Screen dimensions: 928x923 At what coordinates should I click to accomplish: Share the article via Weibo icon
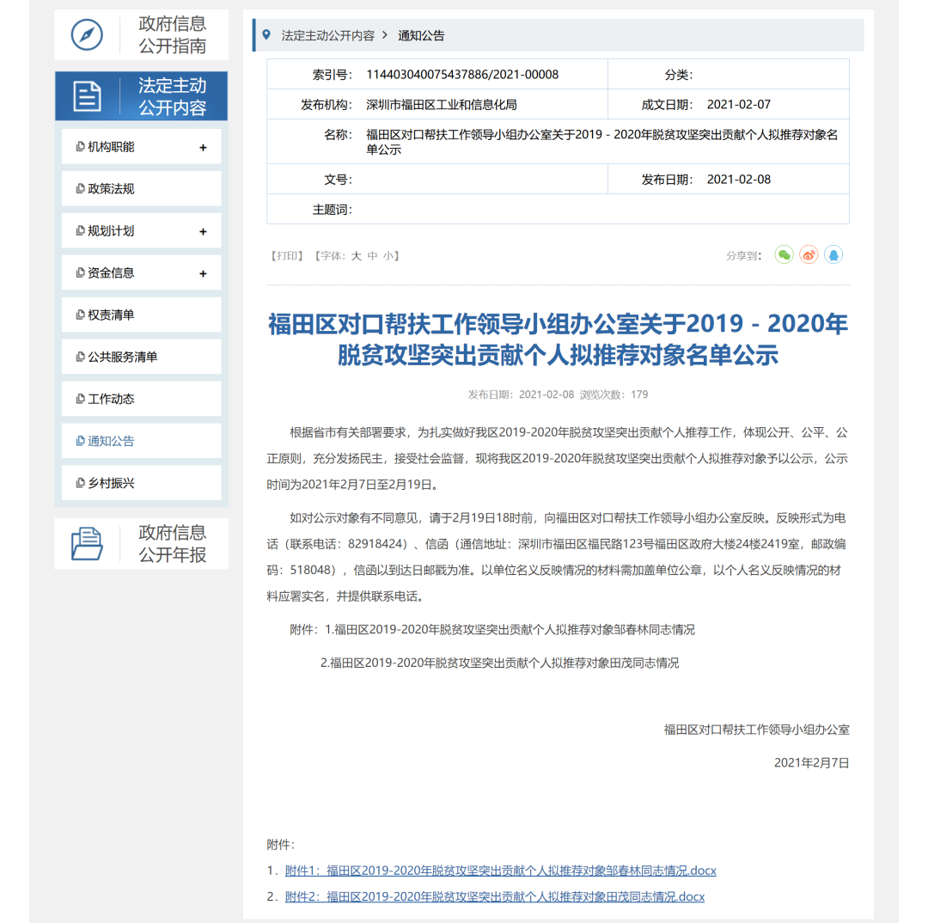(x=809, y=255)
